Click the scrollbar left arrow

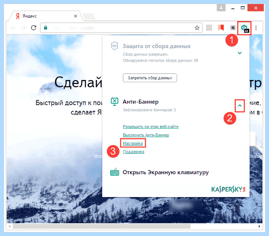pos(9,226)
